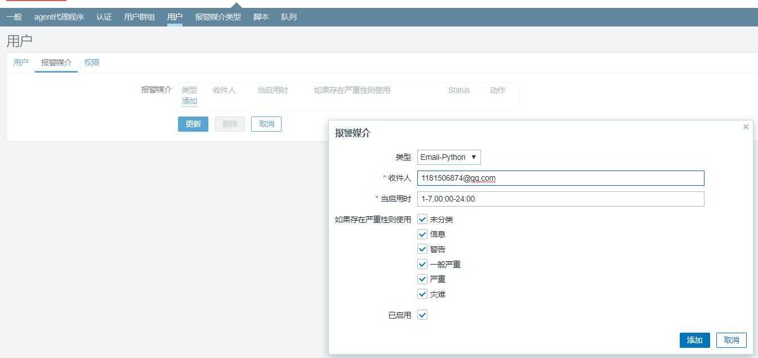Open the 报警媒介类型 menu item
The width and height of the screenshot is (758, 358).
click(x=218, y=17)
